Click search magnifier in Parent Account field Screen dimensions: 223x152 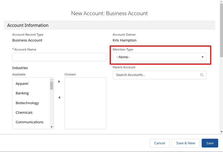pos(202,75)
